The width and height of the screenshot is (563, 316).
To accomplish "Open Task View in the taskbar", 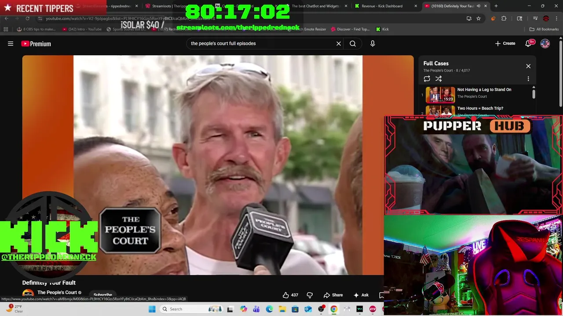I will point(230,309).
